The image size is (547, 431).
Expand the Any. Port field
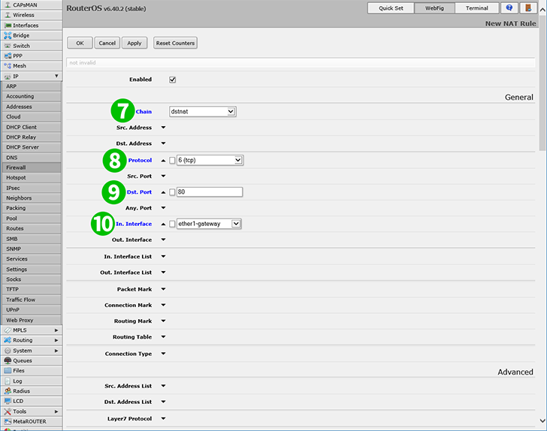[163, 208]
